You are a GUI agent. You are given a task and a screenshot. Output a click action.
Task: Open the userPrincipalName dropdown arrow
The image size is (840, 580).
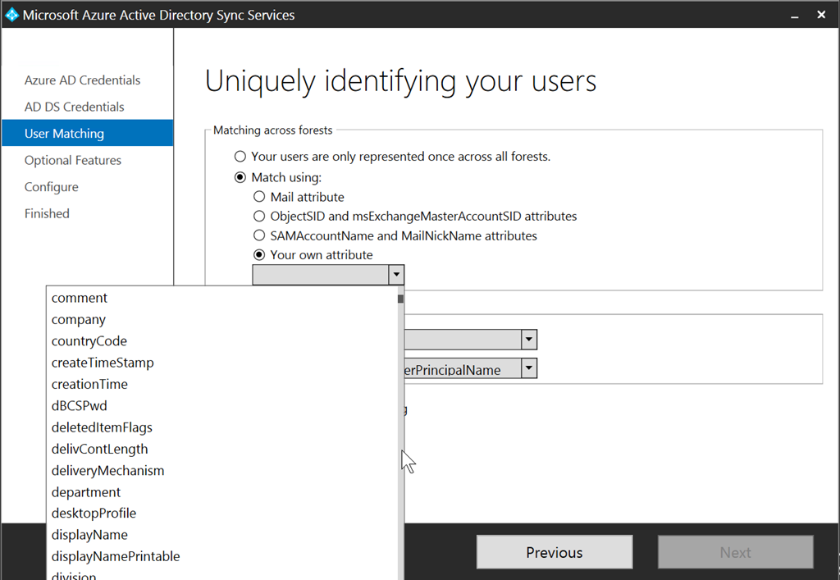529,368
